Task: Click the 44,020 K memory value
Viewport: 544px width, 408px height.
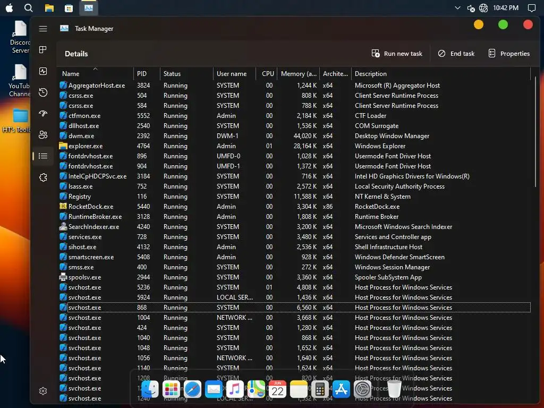Action: 305,136
